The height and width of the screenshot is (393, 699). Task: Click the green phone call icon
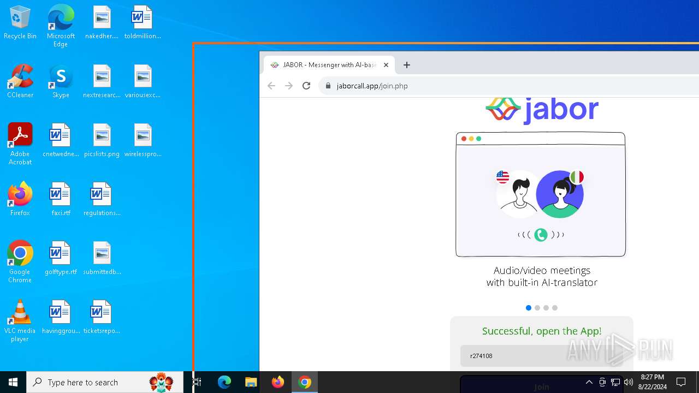(541, 235)
